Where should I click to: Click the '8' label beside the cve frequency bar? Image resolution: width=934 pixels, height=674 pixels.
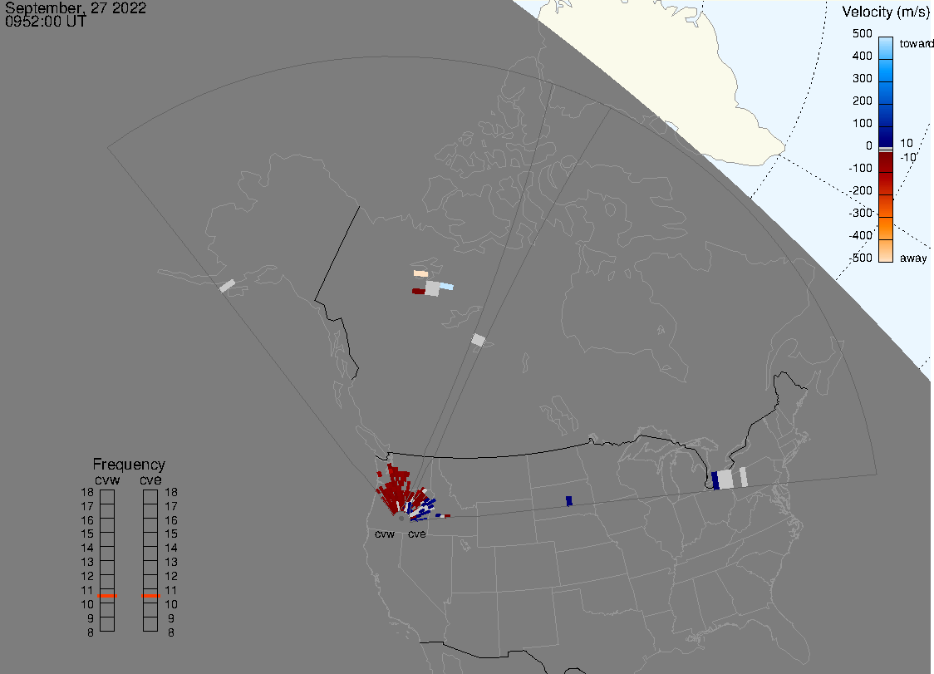171,632
